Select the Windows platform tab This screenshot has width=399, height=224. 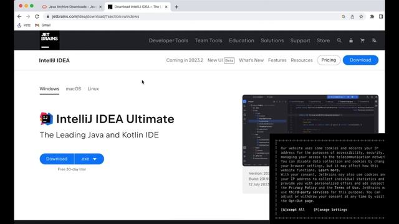pos(49,89)
